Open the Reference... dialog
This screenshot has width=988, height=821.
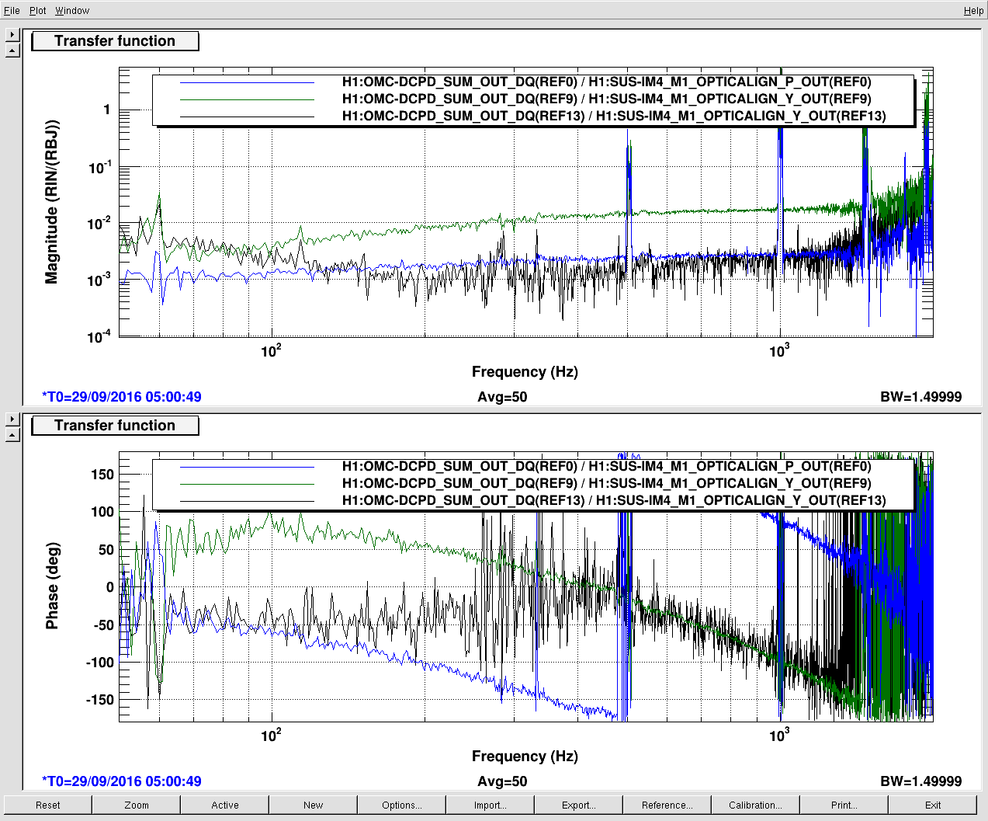point(667,805)
